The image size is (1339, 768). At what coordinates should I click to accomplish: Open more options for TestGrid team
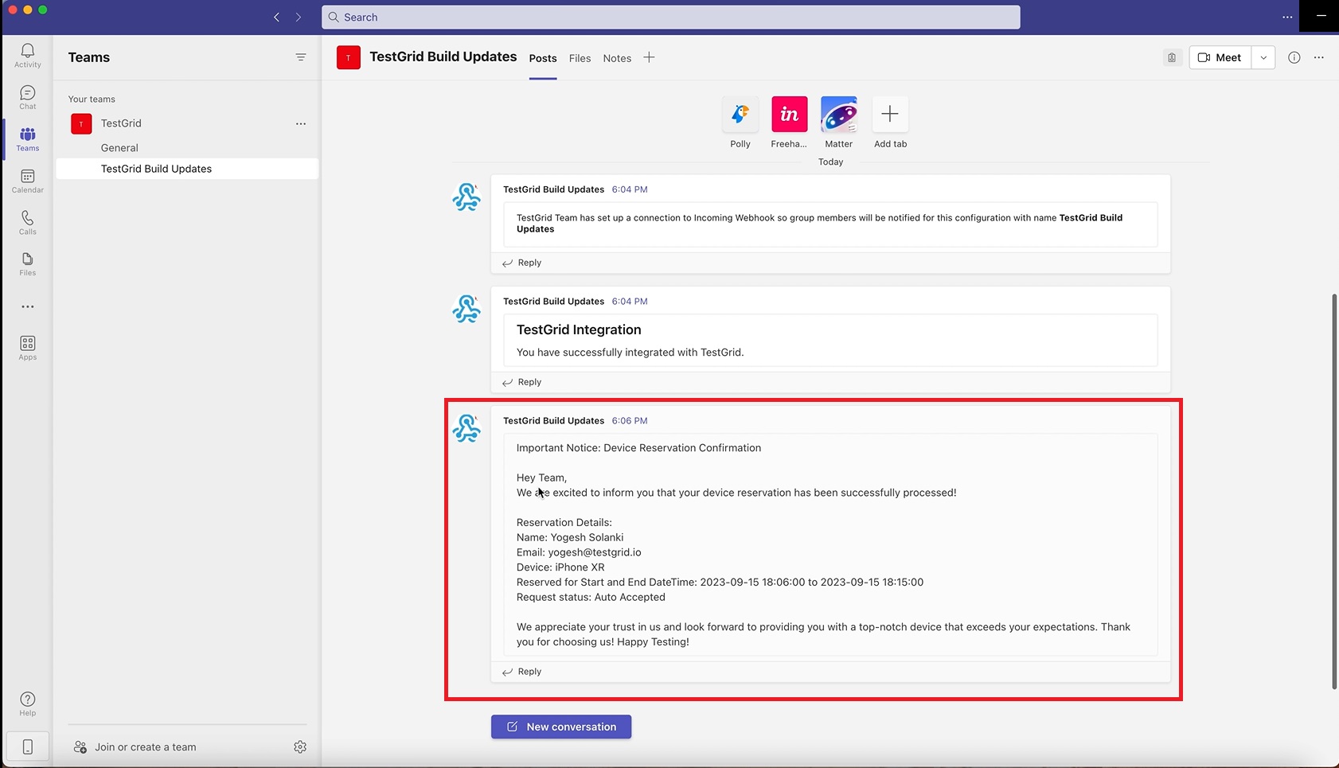click(x=300, y=123)
